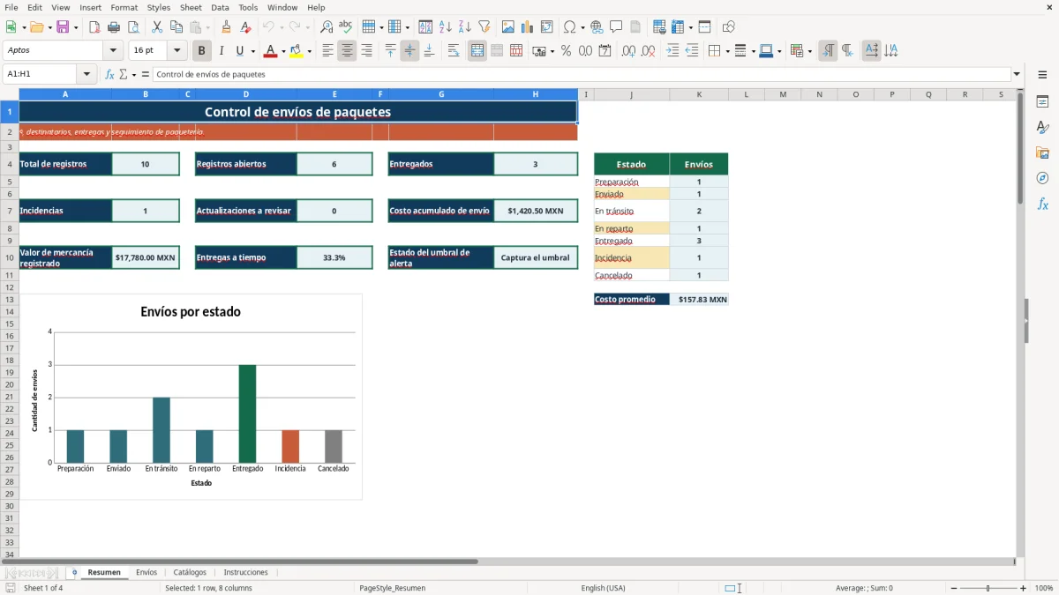Viewport: 1059px width, 595px height.
Task: Open the font name dropdown (Aptos)
Action: 113,51
